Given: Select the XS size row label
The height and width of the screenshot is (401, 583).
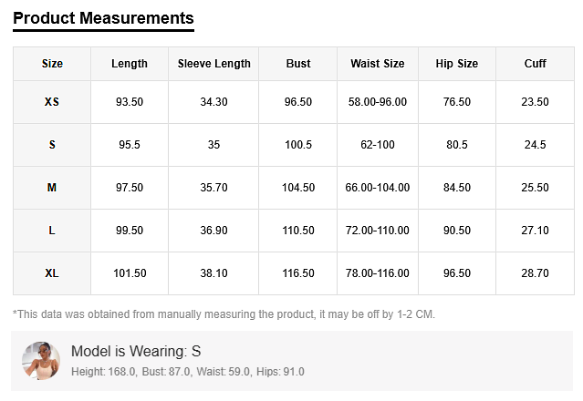Looking at the screenshot, I should 52,102.
